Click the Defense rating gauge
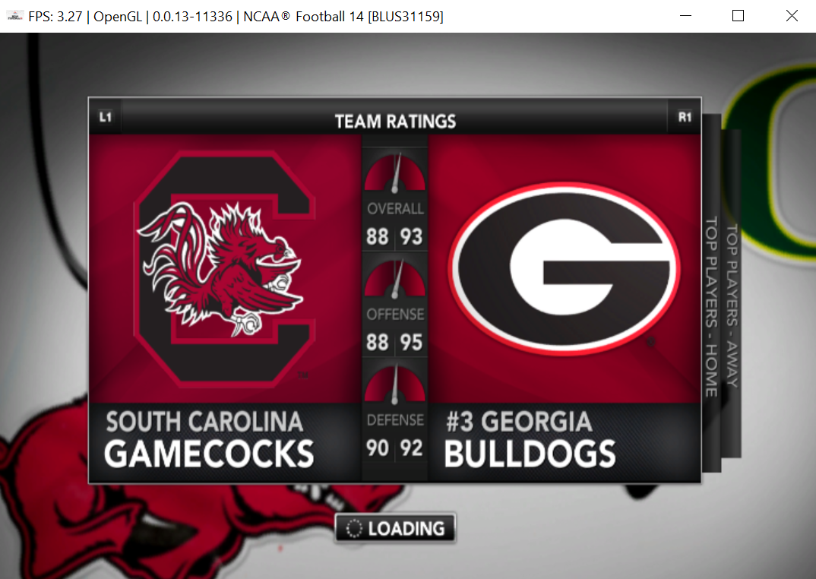This screenshot has width=816, height=579. point(395,384)
